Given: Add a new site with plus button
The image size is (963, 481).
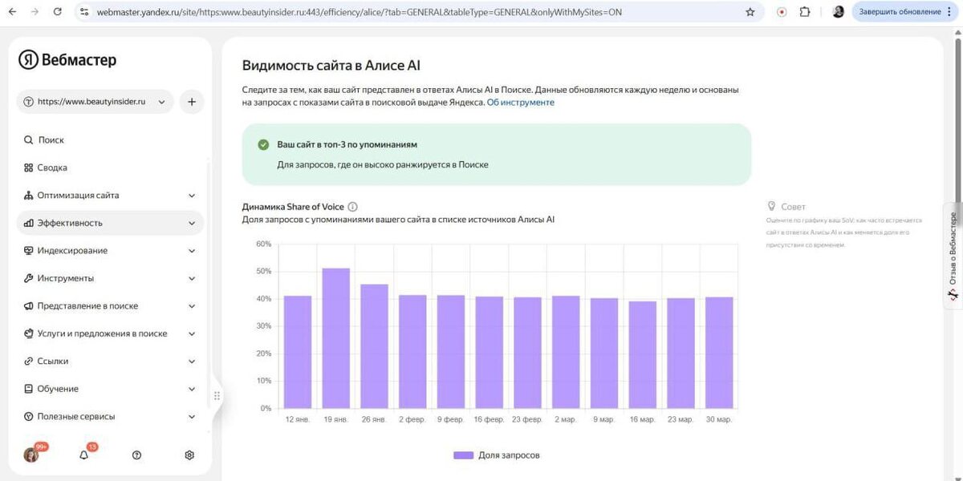Looking at the screenshot, I should [192, 102].
